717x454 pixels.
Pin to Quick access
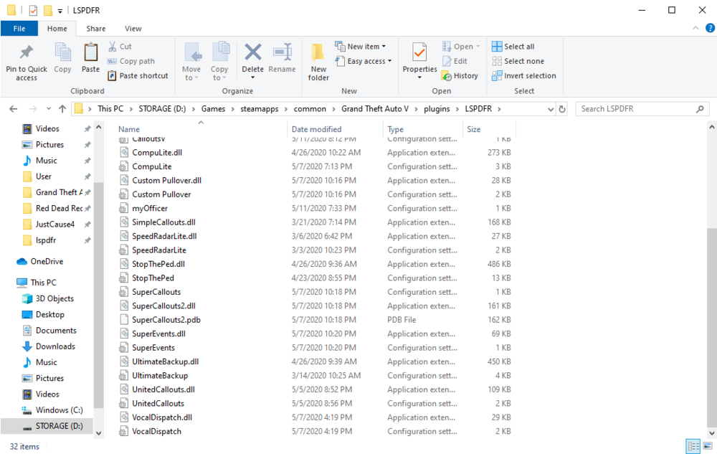coord(27,62)
